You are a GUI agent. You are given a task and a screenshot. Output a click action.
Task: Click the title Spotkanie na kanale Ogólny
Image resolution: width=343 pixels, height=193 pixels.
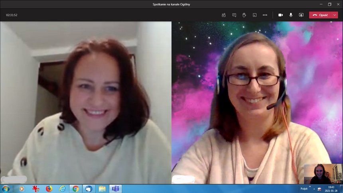(171, 4)
